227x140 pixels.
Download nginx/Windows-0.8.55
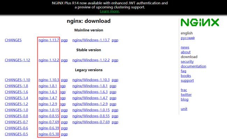pyautogui.click(x=91, y=116)
